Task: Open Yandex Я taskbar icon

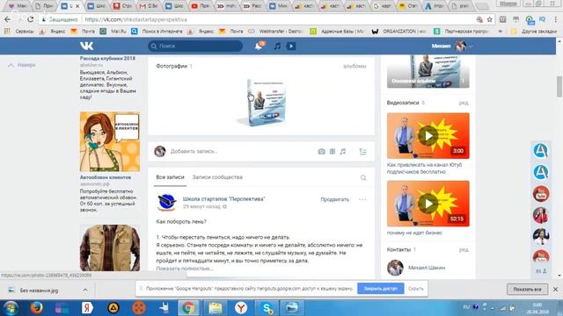Action: (x=87, y=308)
